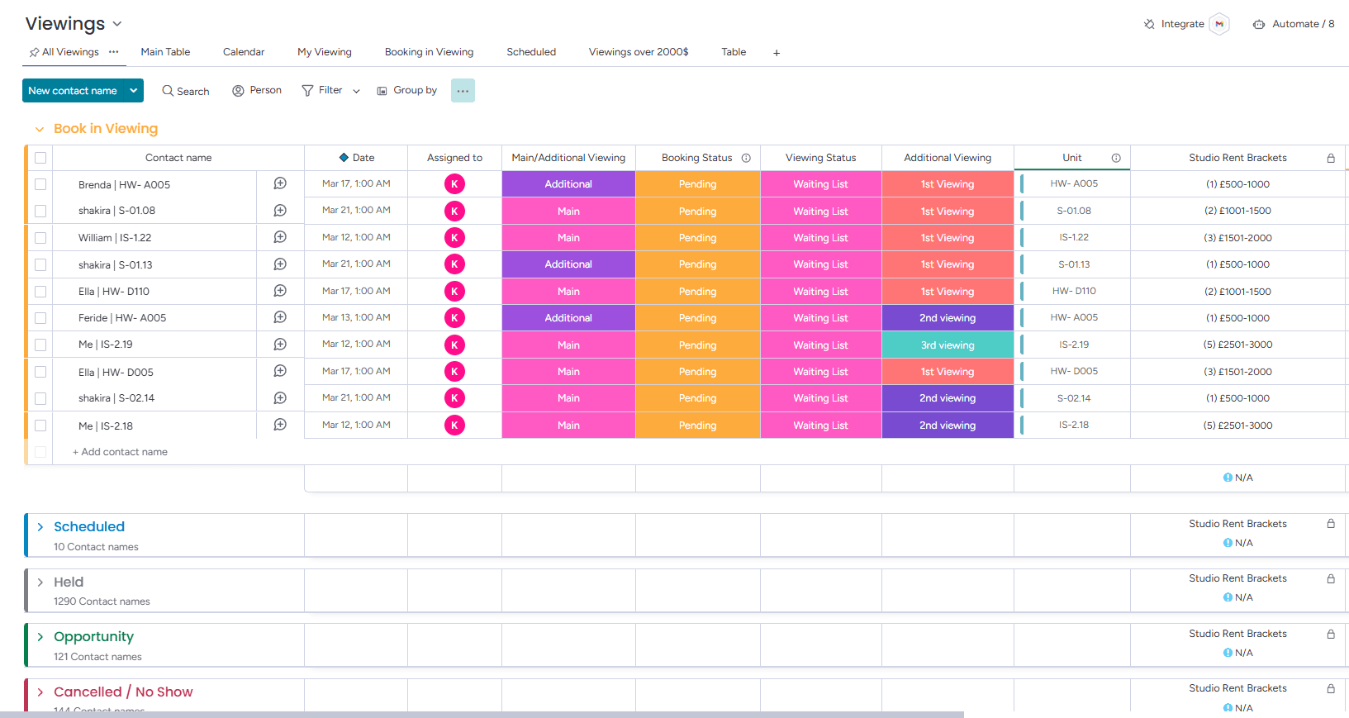1349x718 pixels.
Task: Open Search in toolbar
Action: point(186,91)
